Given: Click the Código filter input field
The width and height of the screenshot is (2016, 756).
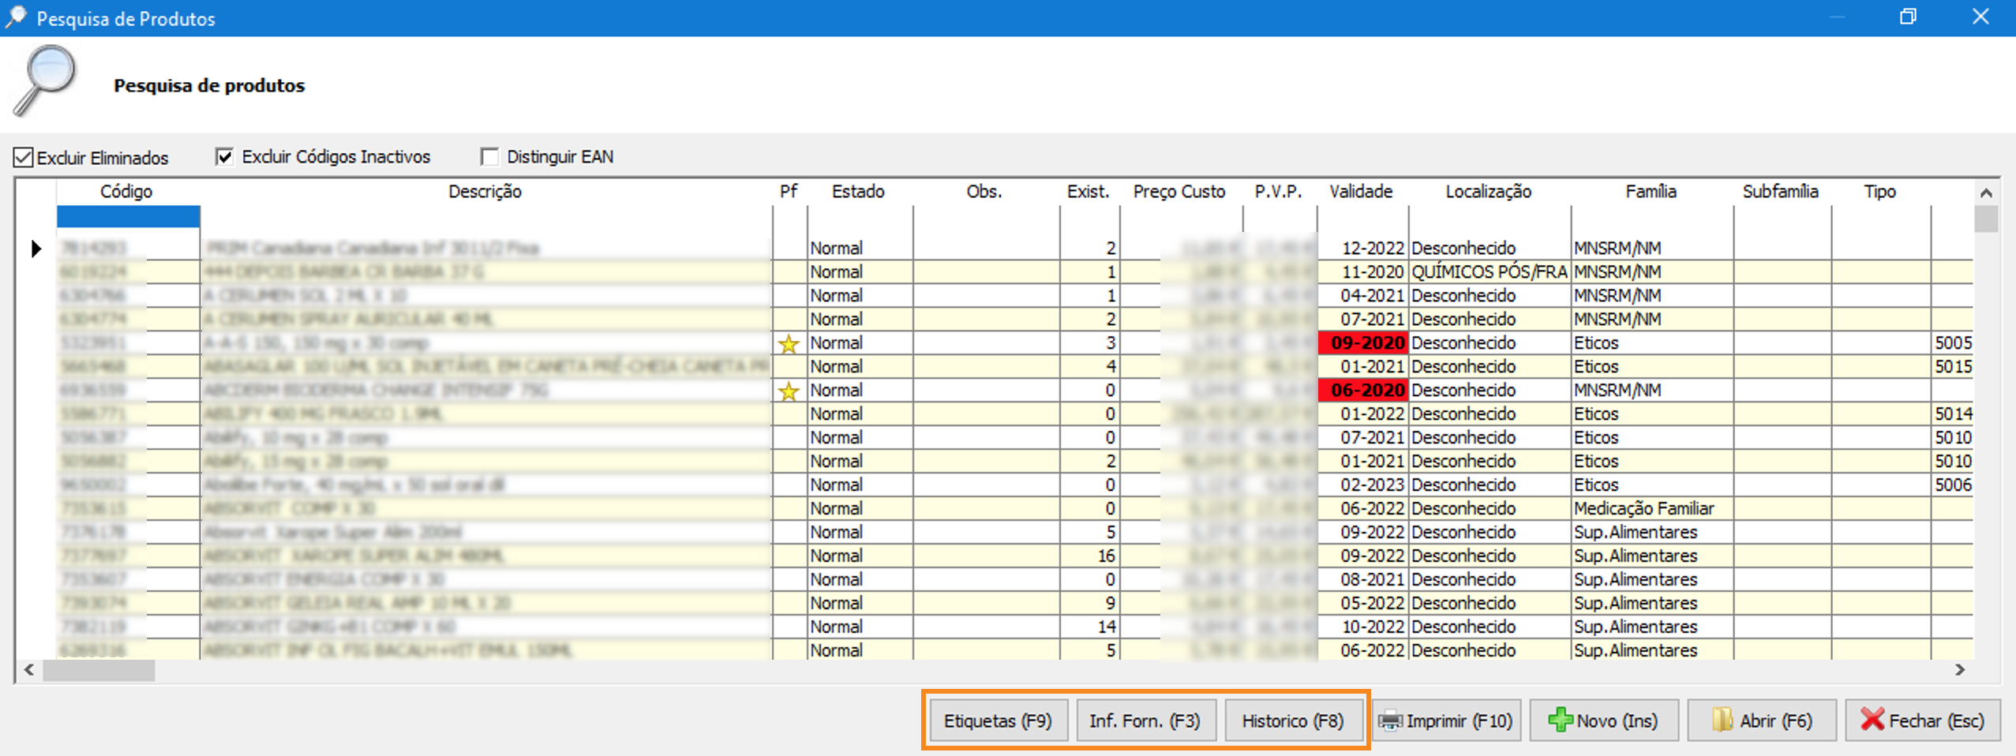Looking at the screenshot, I should [128, 217].
